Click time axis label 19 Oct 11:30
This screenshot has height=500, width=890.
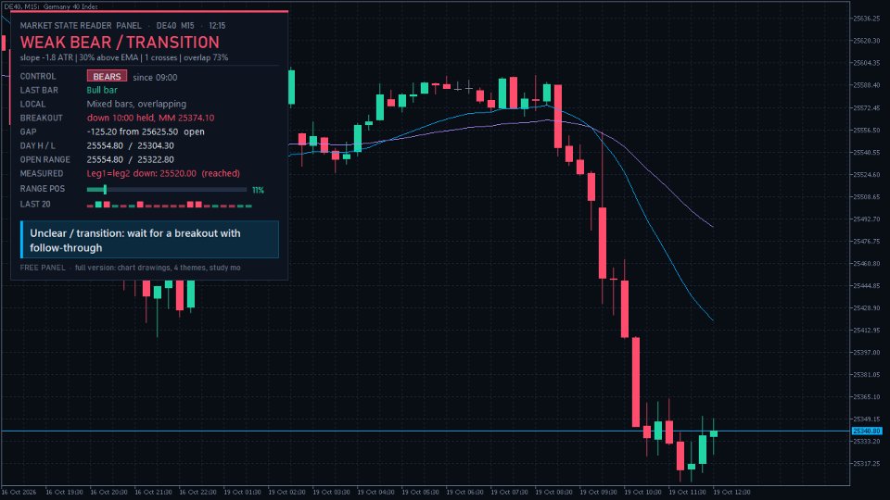[687, 492]
